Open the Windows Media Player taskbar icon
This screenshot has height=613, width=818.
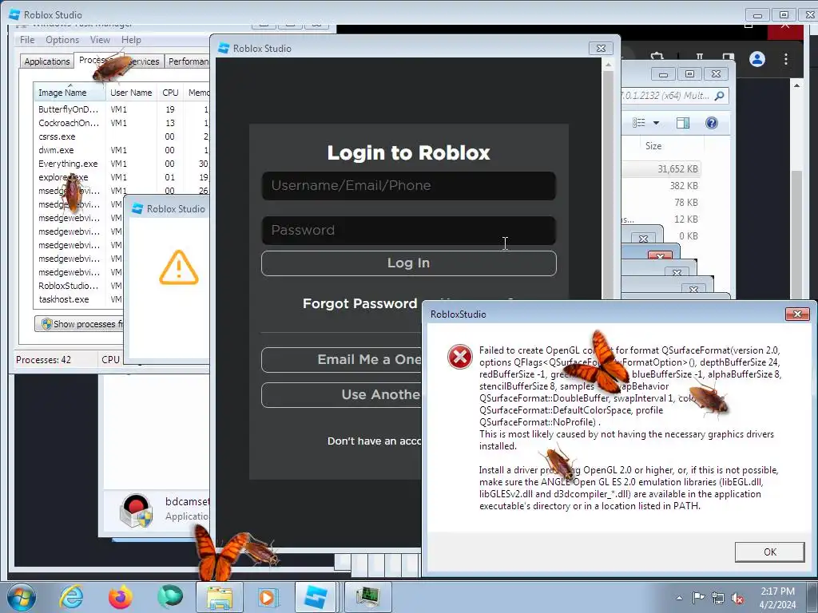268,597
